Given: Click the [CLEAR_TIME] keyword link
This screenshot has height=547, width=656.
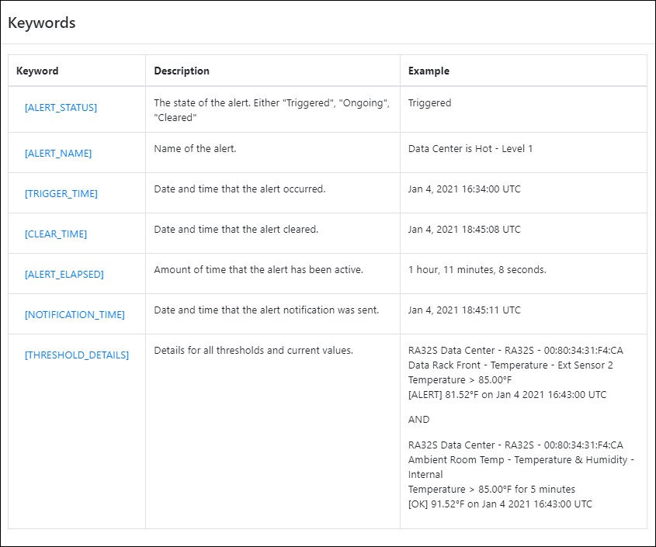Looking at the screenshot, I should tap(56, 234).
